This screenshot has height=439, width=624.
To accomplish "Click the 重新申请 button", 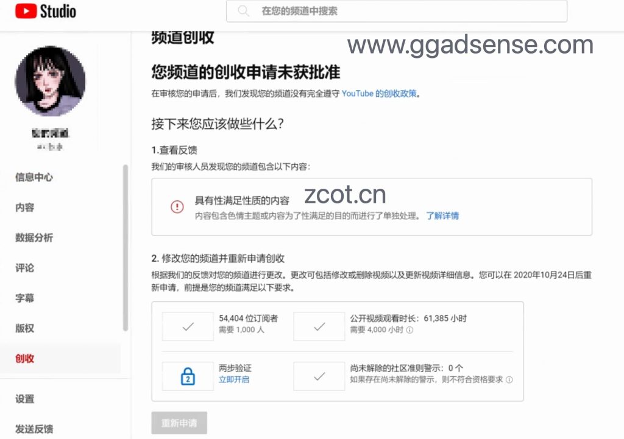I will (179, 423).
